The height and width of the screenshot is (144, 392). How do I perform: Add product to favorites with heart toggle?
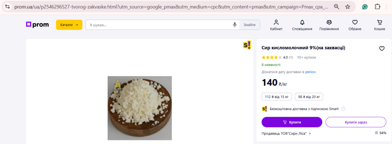[382, 49]
